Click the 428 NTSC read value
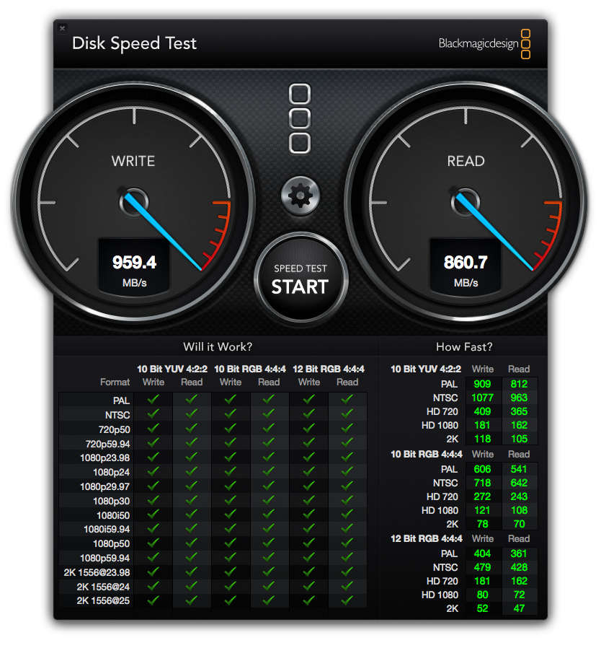The image size is (601, 648). 520,567
